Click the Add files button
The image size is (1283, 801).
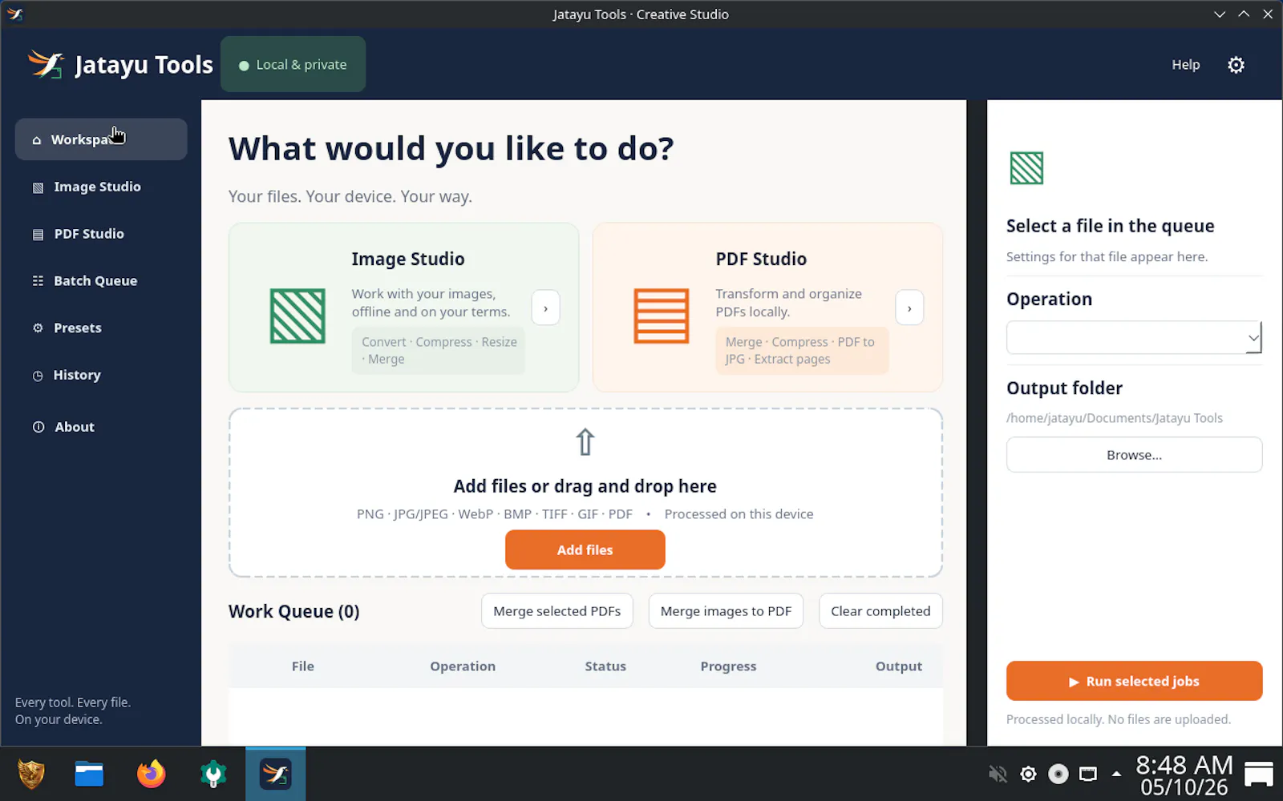coord(585,549)
